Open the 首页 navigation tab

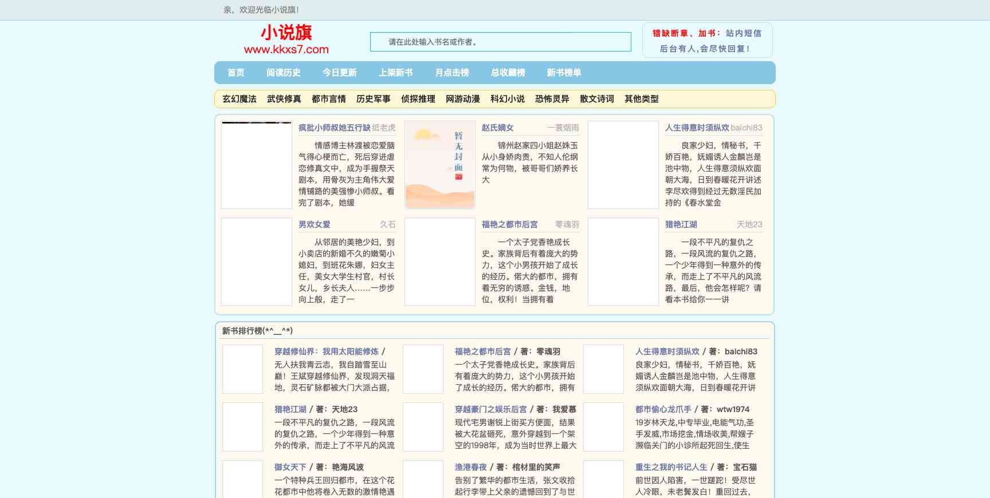pyautogui.click(x=235, y=73)
